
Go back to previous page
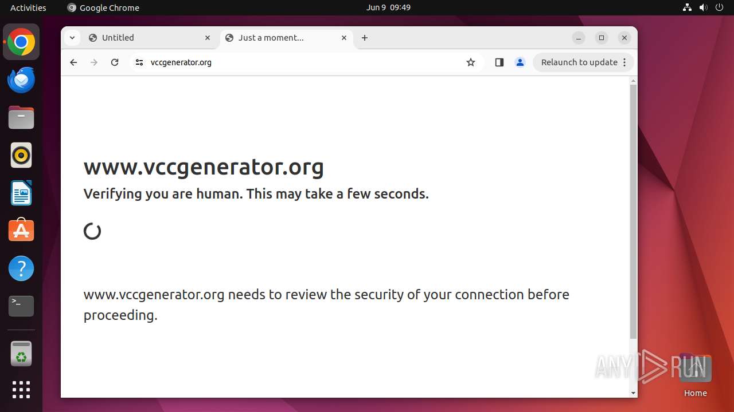pyautogui.click(x=73, y=62)
